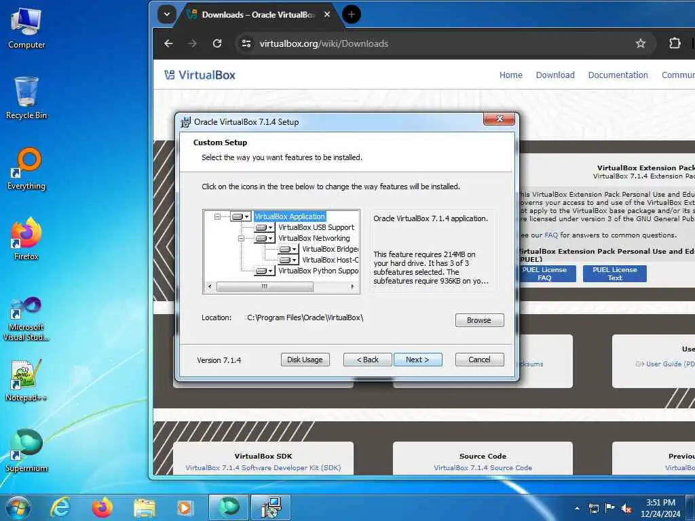Proceed with the Next > button
The height and width of the screenshot is (521, 695).
(x=417, y=360)
